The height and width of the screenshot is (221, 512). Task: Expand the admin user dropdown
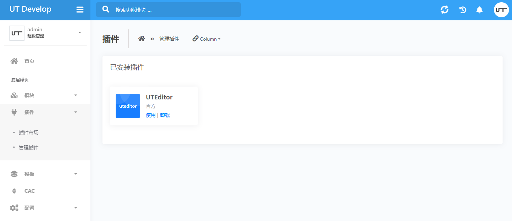click(79, 33)
